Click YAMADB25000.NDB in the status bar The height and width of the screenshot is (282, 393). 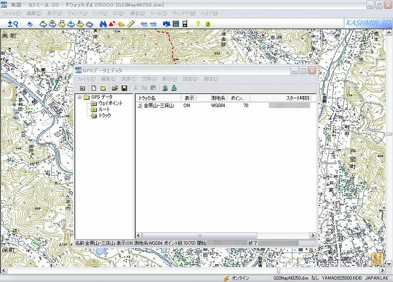tap(341, 278)
